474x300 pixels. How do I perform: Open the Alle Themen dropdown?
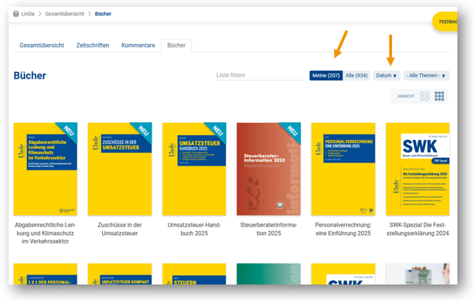click(426, 75)
